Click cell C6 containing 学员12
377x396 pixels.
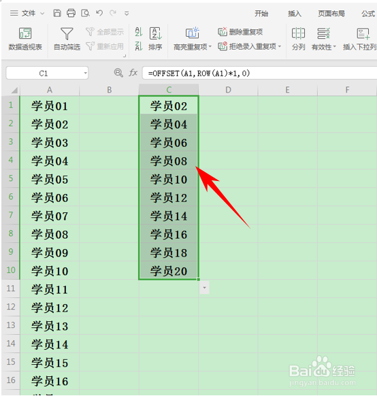(169, 197)
